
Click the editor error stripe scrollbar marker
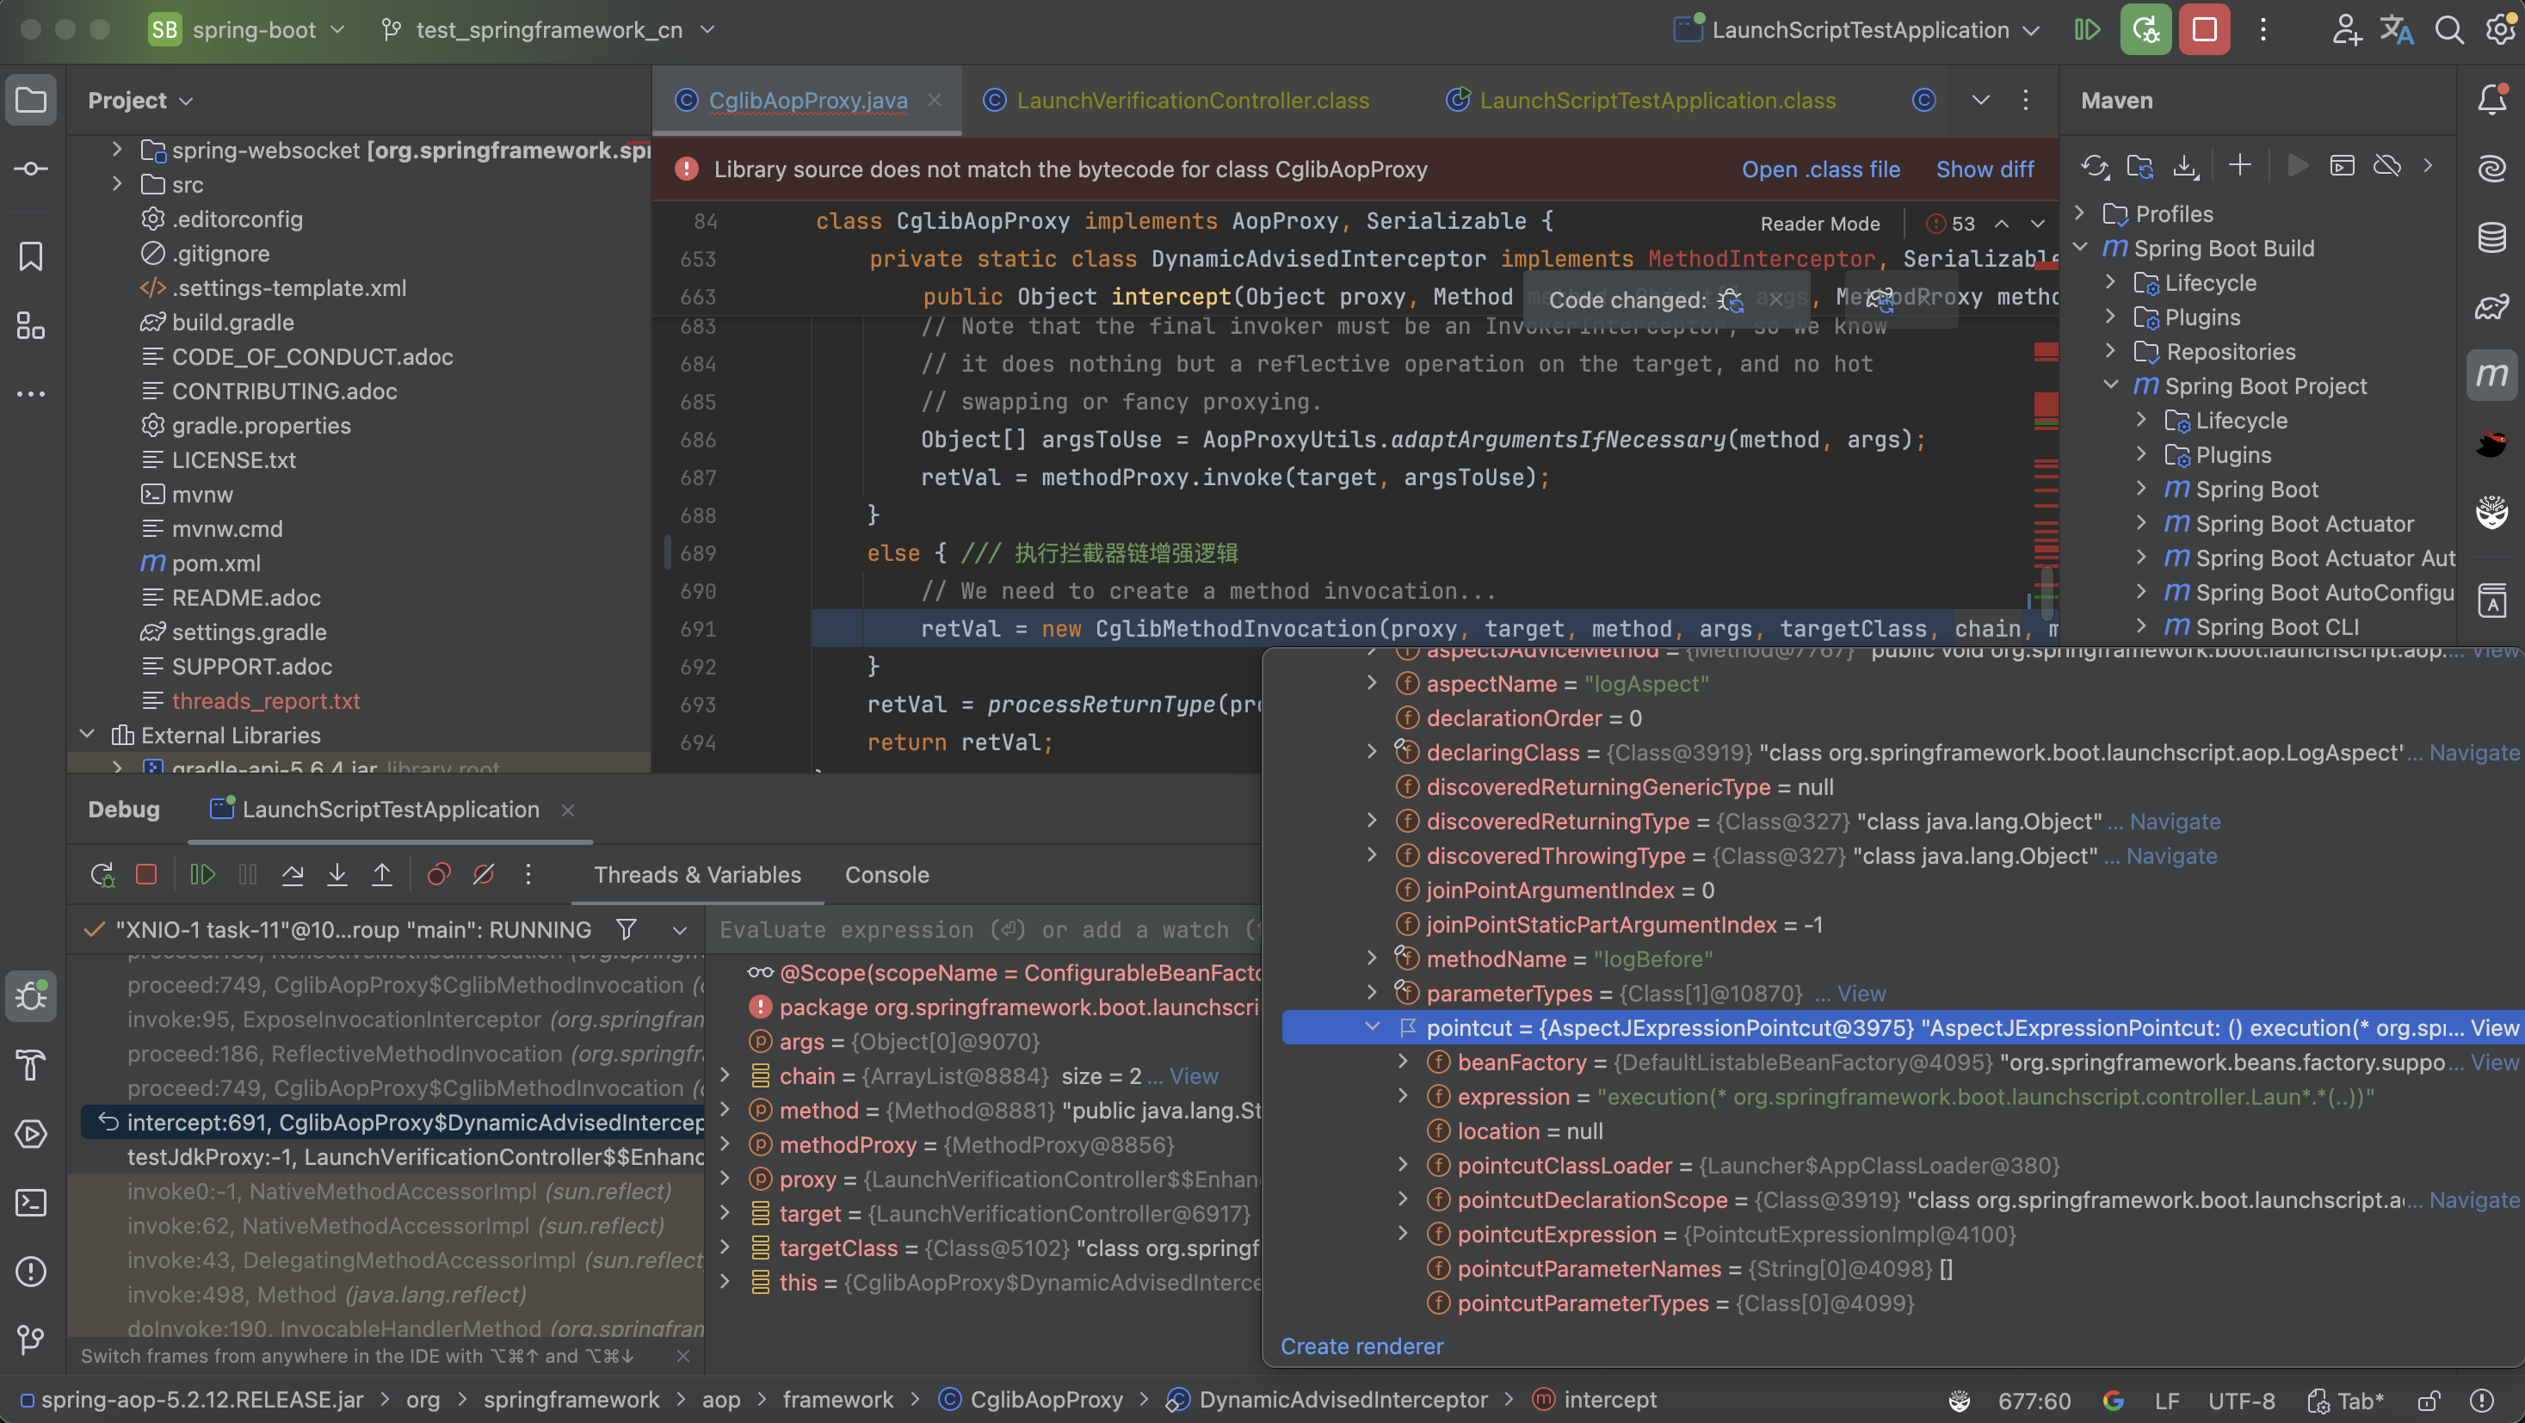pyautogui.click(x=2046, y=403)
